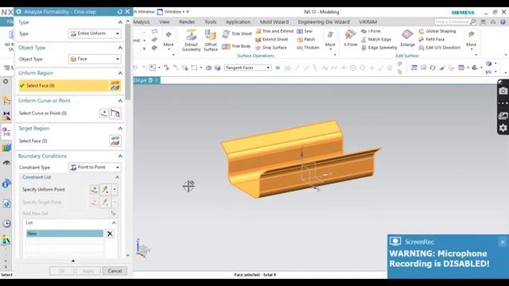Open the Tools ribbon tab
Screen dimensions: 509x286
tap(210, 21)
